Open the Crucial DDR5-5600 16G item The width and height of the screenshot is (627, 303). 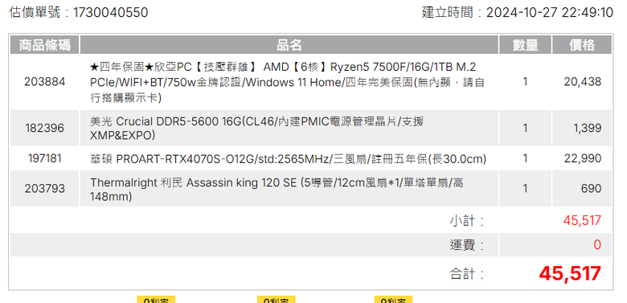click(x=256, y=129)
